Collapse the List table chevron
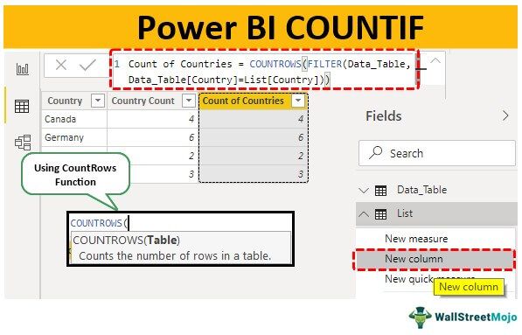 pyautogui.click(x=364, y=213)
